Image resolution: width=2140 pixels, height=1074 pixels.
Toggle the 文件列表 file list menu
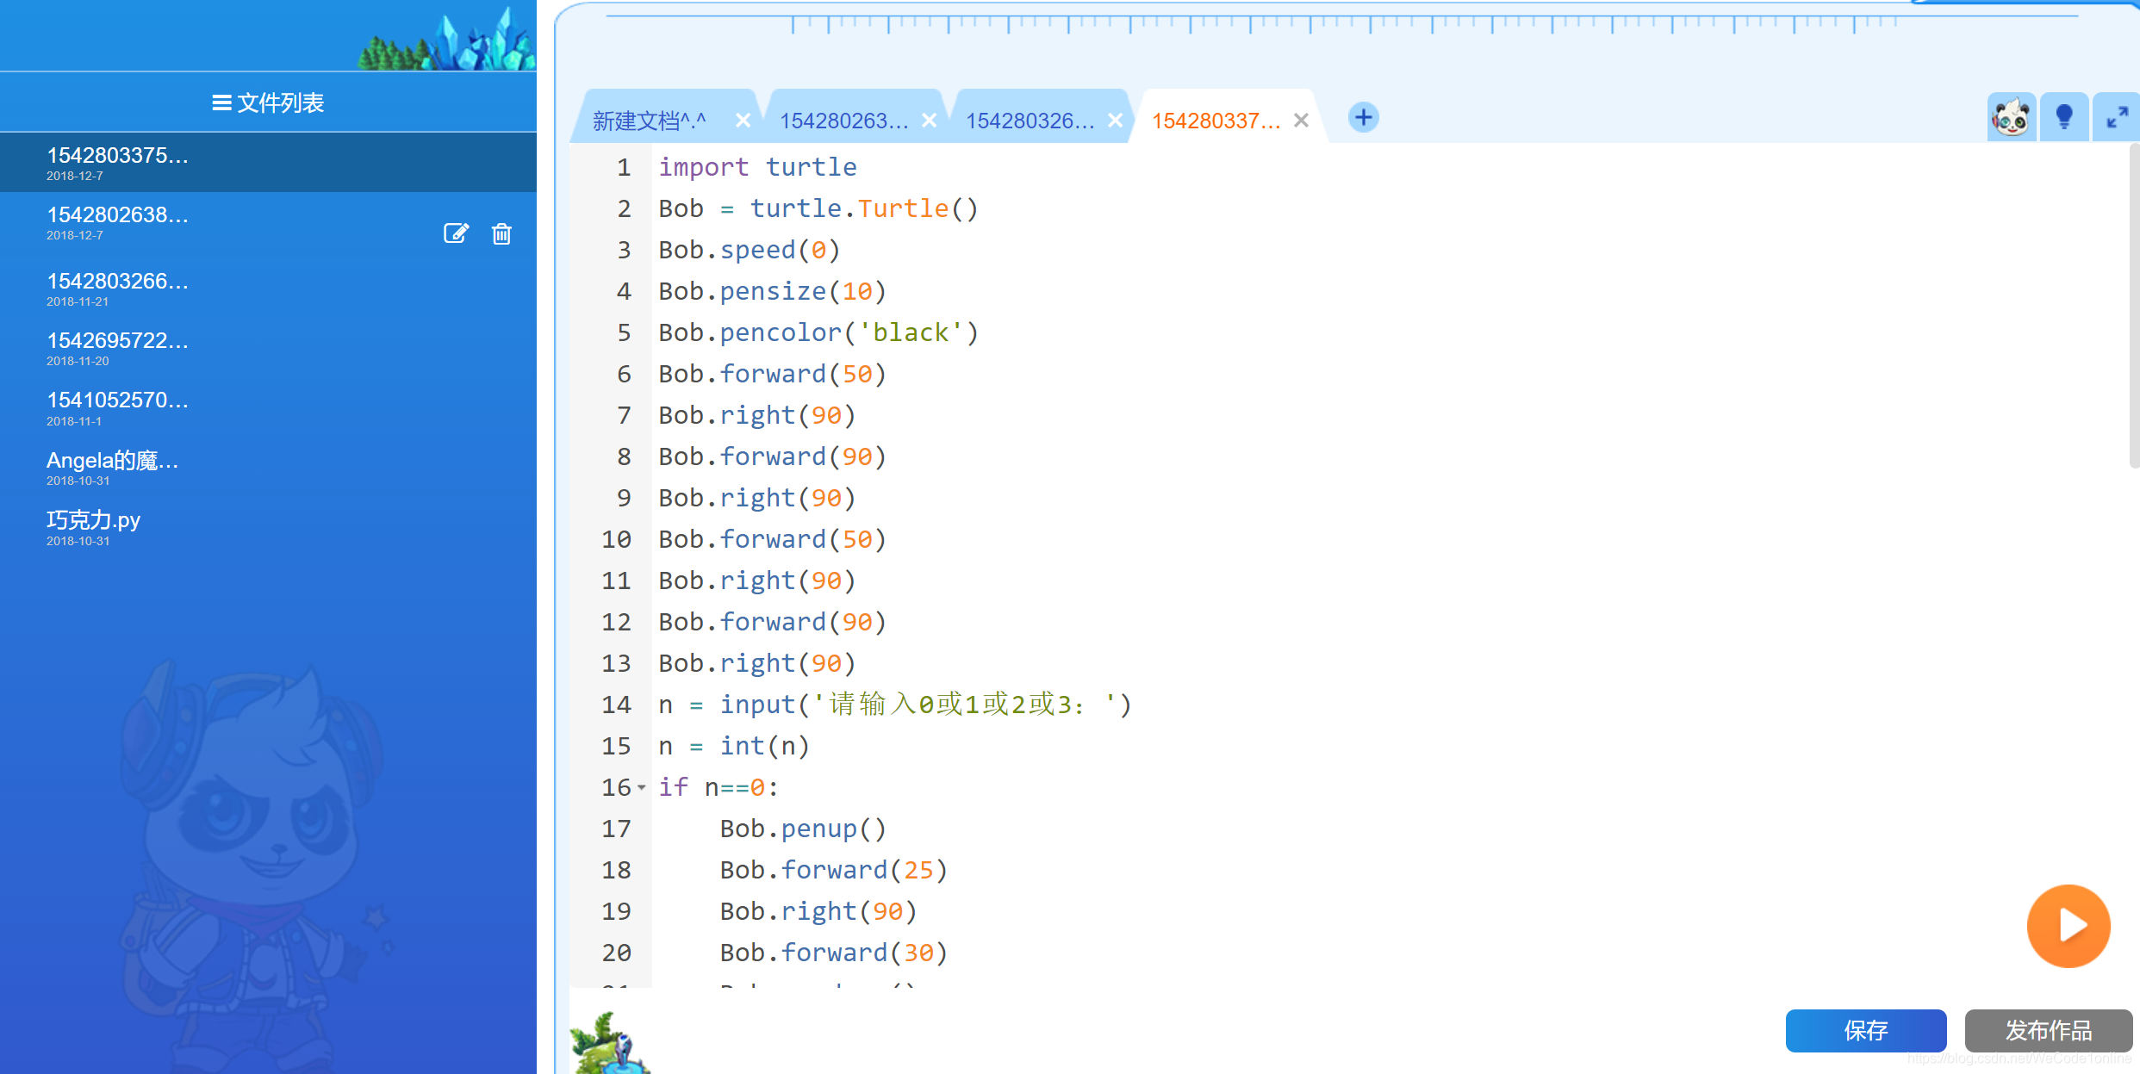268,102
